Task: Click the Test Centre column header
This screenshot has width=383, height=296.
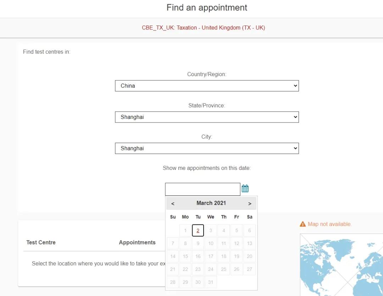Action: pyautogui.click(x=41, y=243)
